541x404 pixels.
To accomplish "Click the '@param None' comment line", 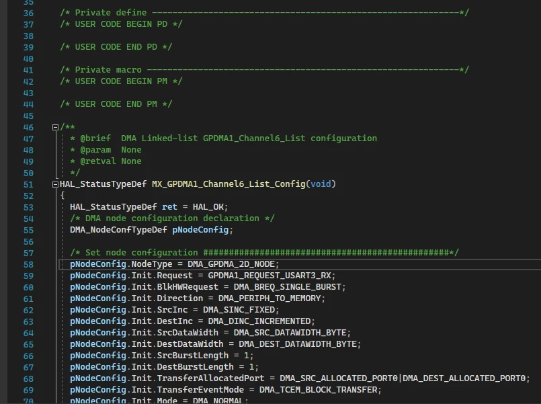I will (x=106, y=150).
